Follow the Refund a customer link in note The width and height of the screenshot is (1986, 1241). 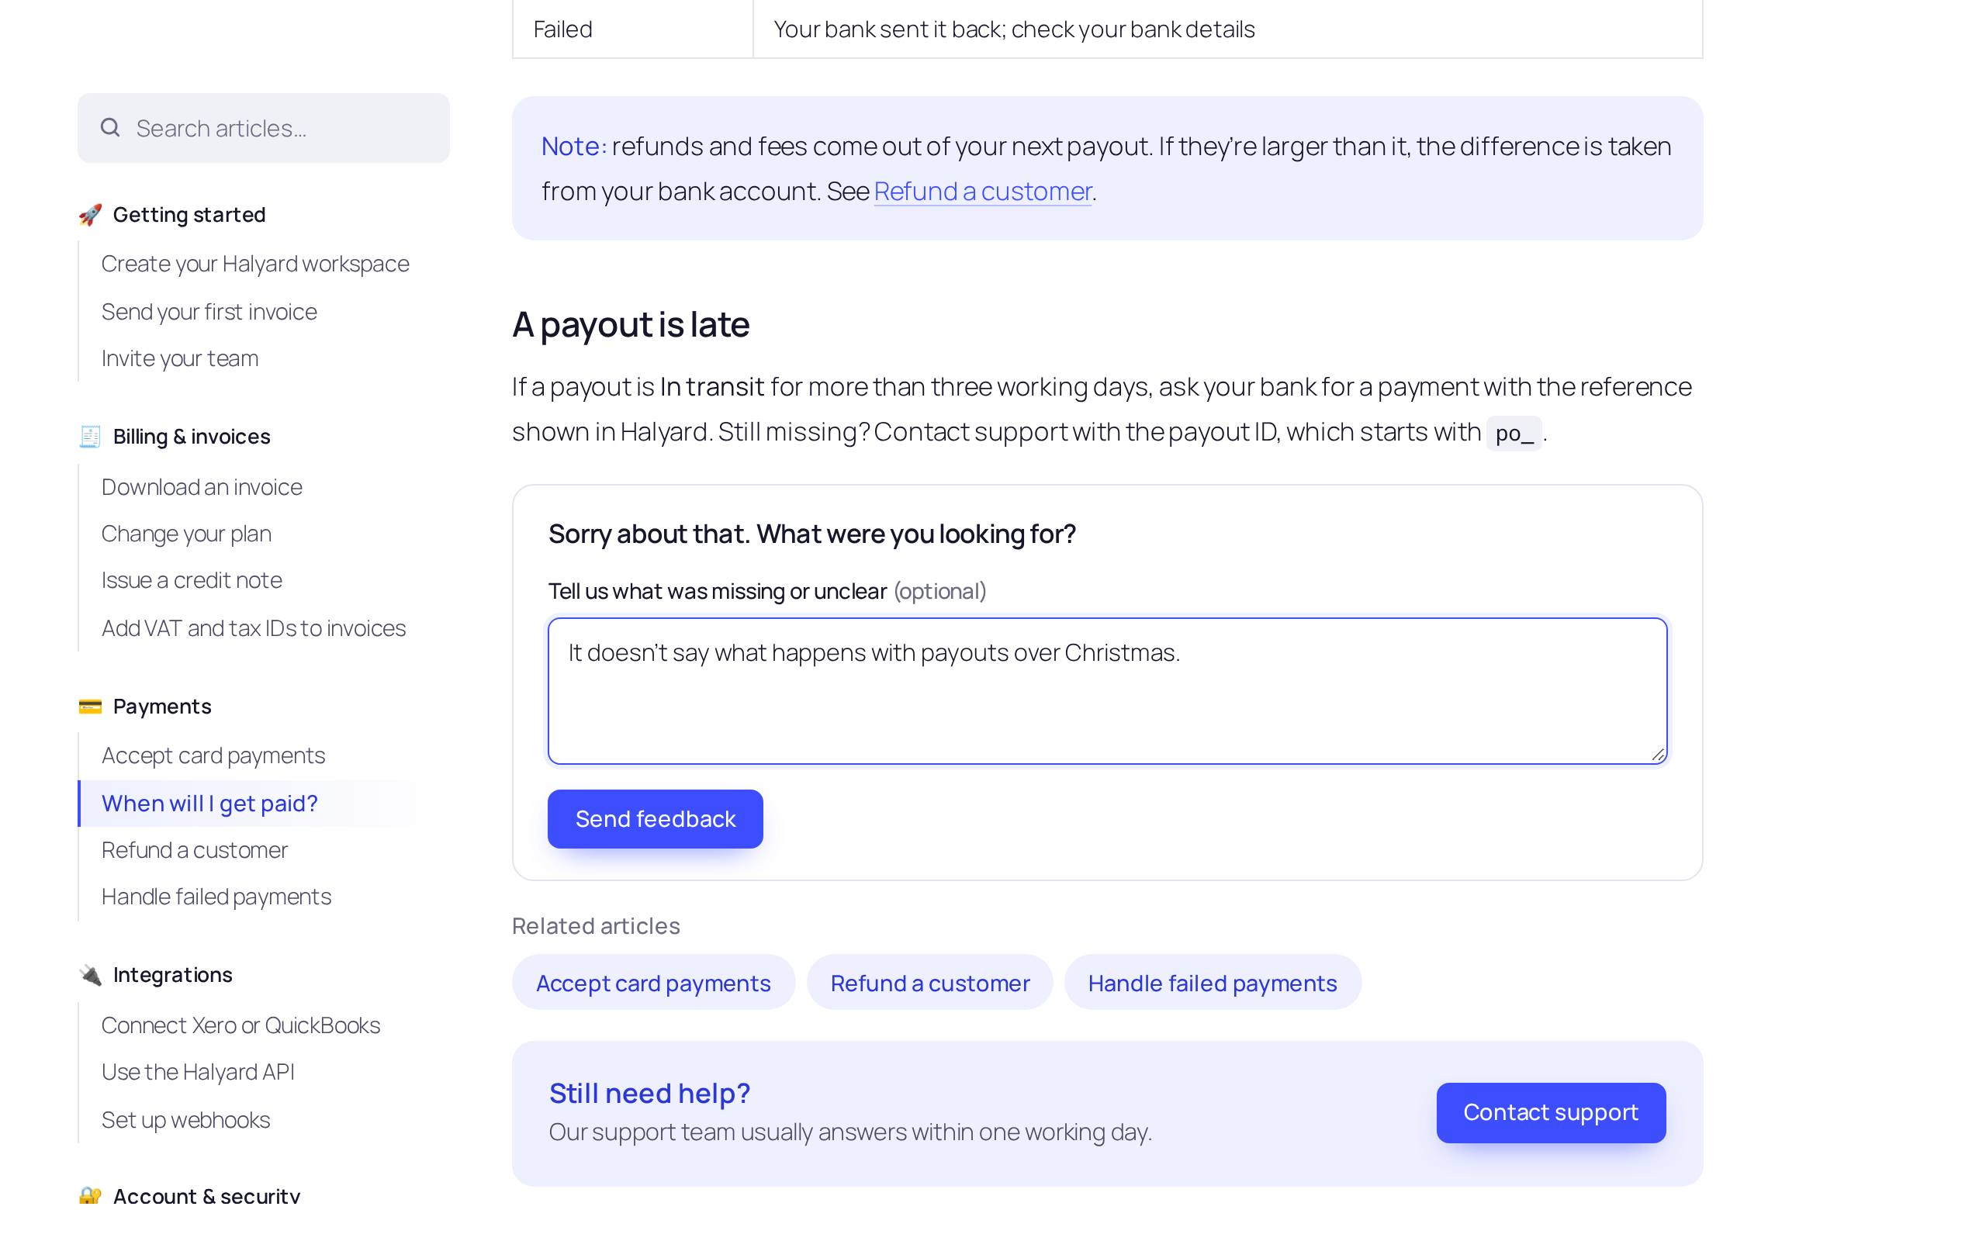[x=982, y=191]
